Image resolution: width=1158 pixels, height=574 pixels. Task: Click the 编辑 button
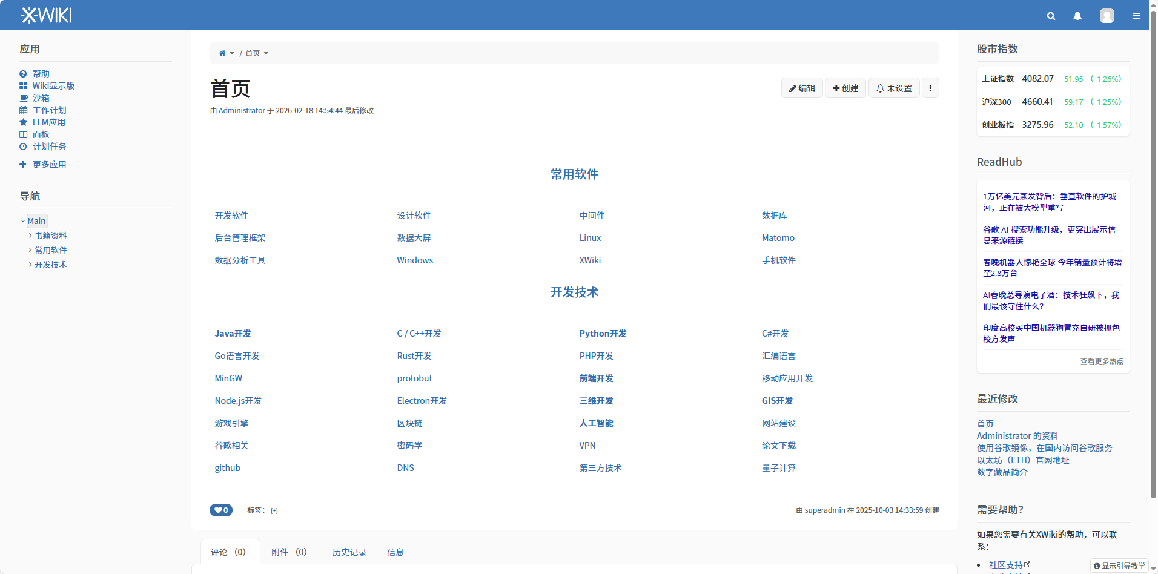(x=802, y=88)
